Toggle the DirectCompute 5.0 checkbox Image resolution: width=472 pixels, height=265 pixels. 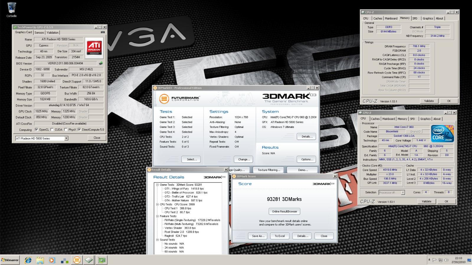[79, 129]
